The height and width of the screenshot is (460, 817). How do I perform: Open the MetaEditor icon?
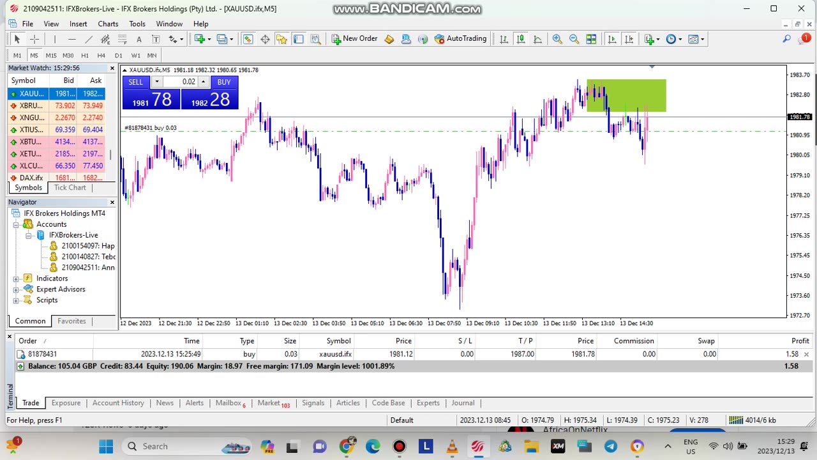pos(389,39)
